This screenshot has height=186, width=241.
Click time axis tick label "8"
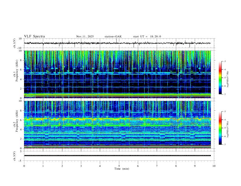(x=176, y=166)
